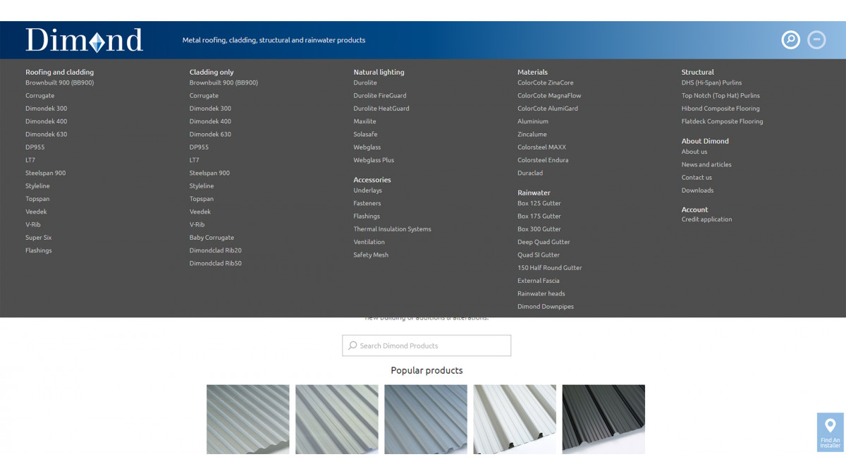The width and height of the screenshot is (846, 476).
Task: Open Underlays accessory link
Action: (368, 190)
